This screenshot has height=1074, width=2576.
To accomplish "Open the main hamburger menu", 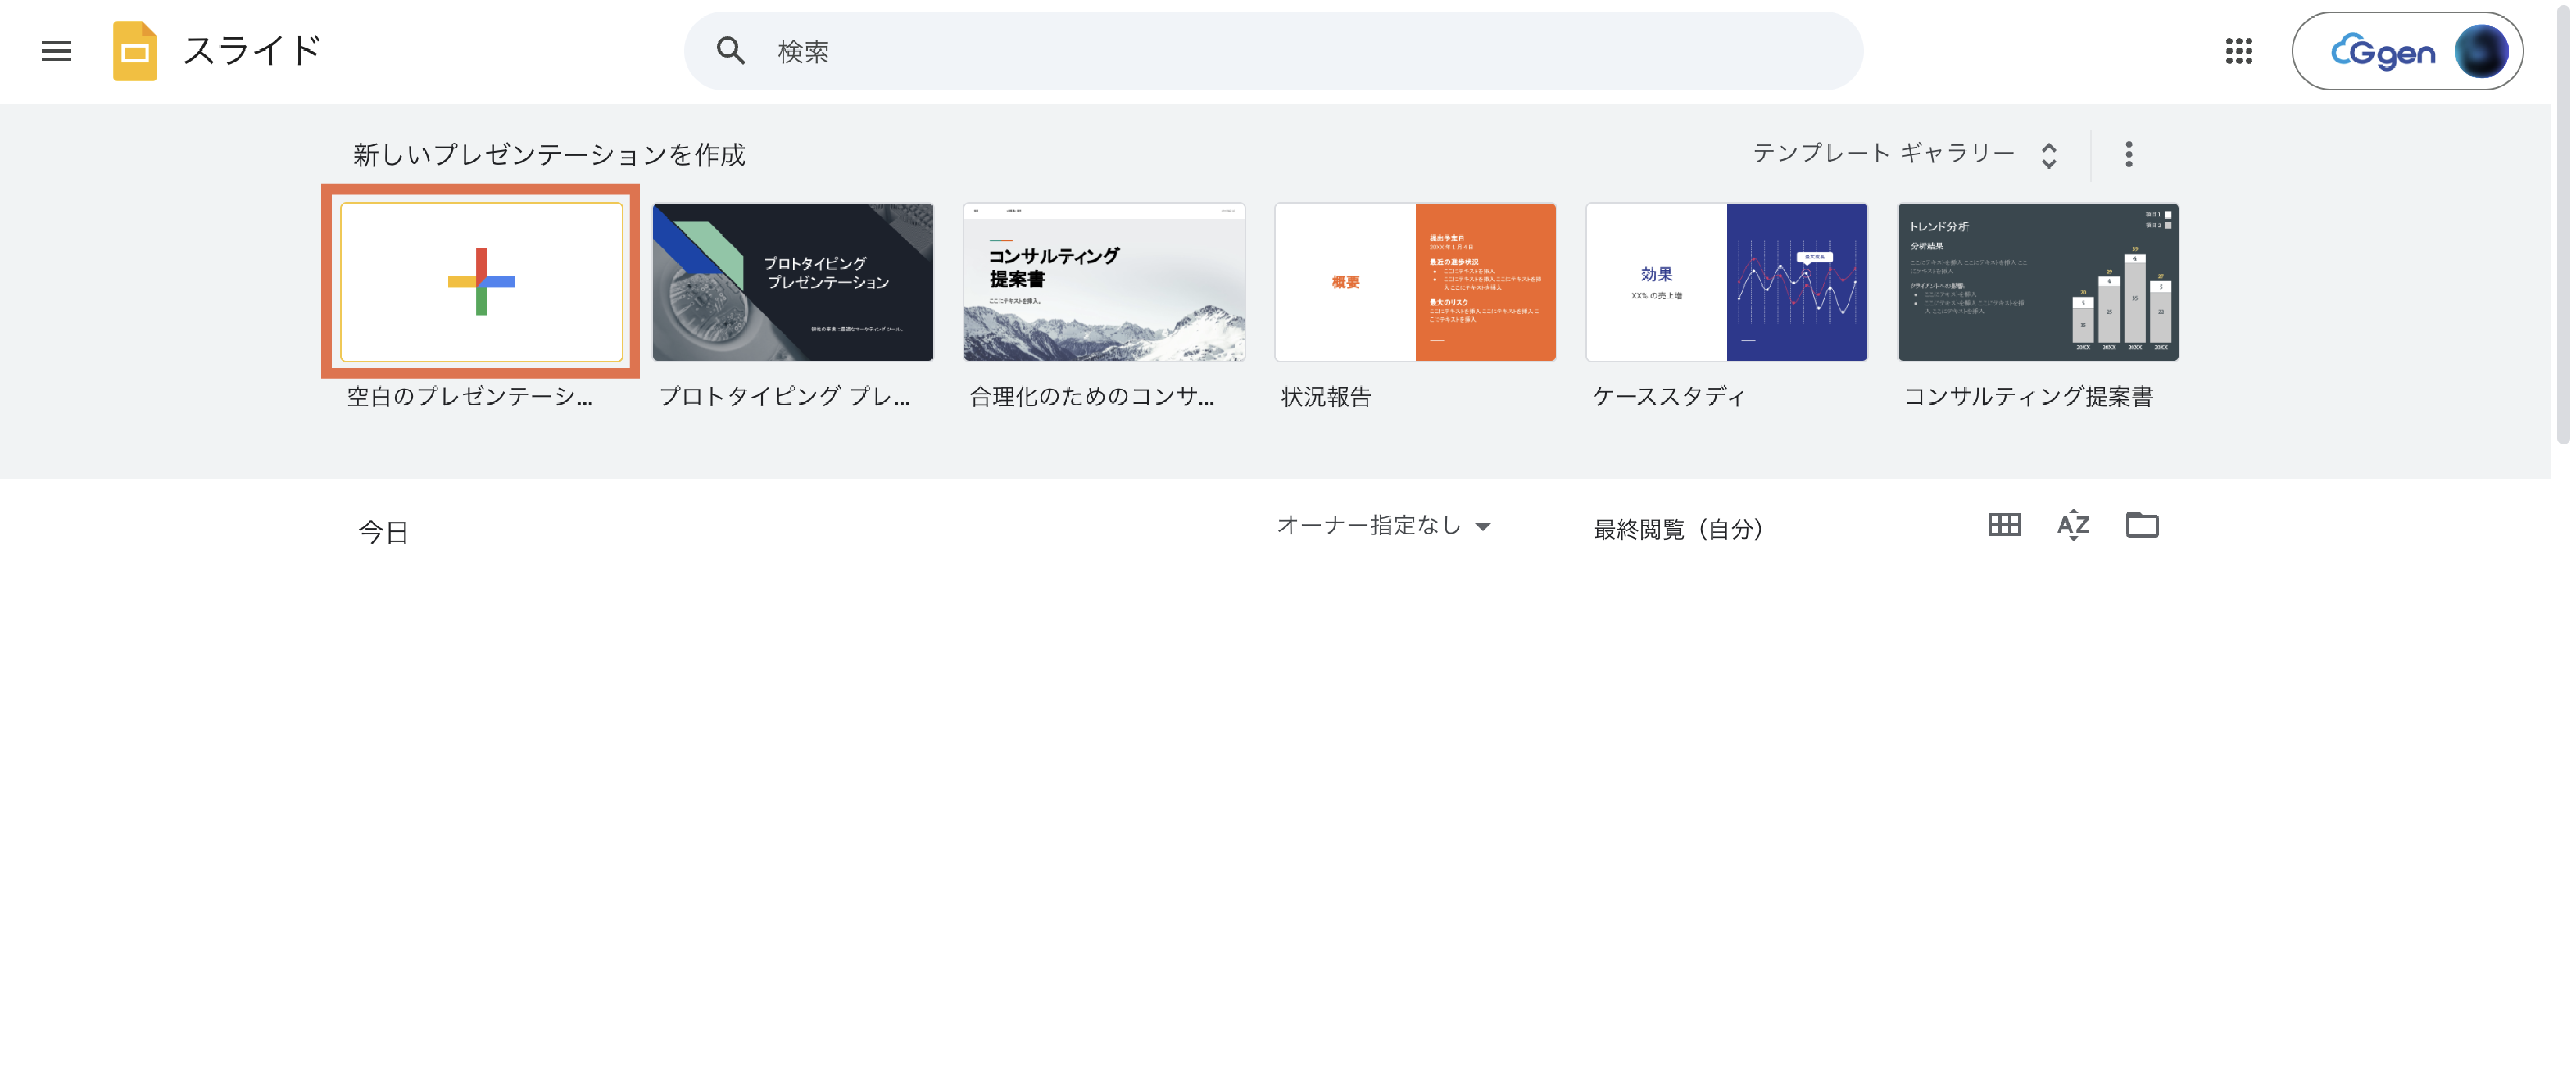I will [56, 51].
